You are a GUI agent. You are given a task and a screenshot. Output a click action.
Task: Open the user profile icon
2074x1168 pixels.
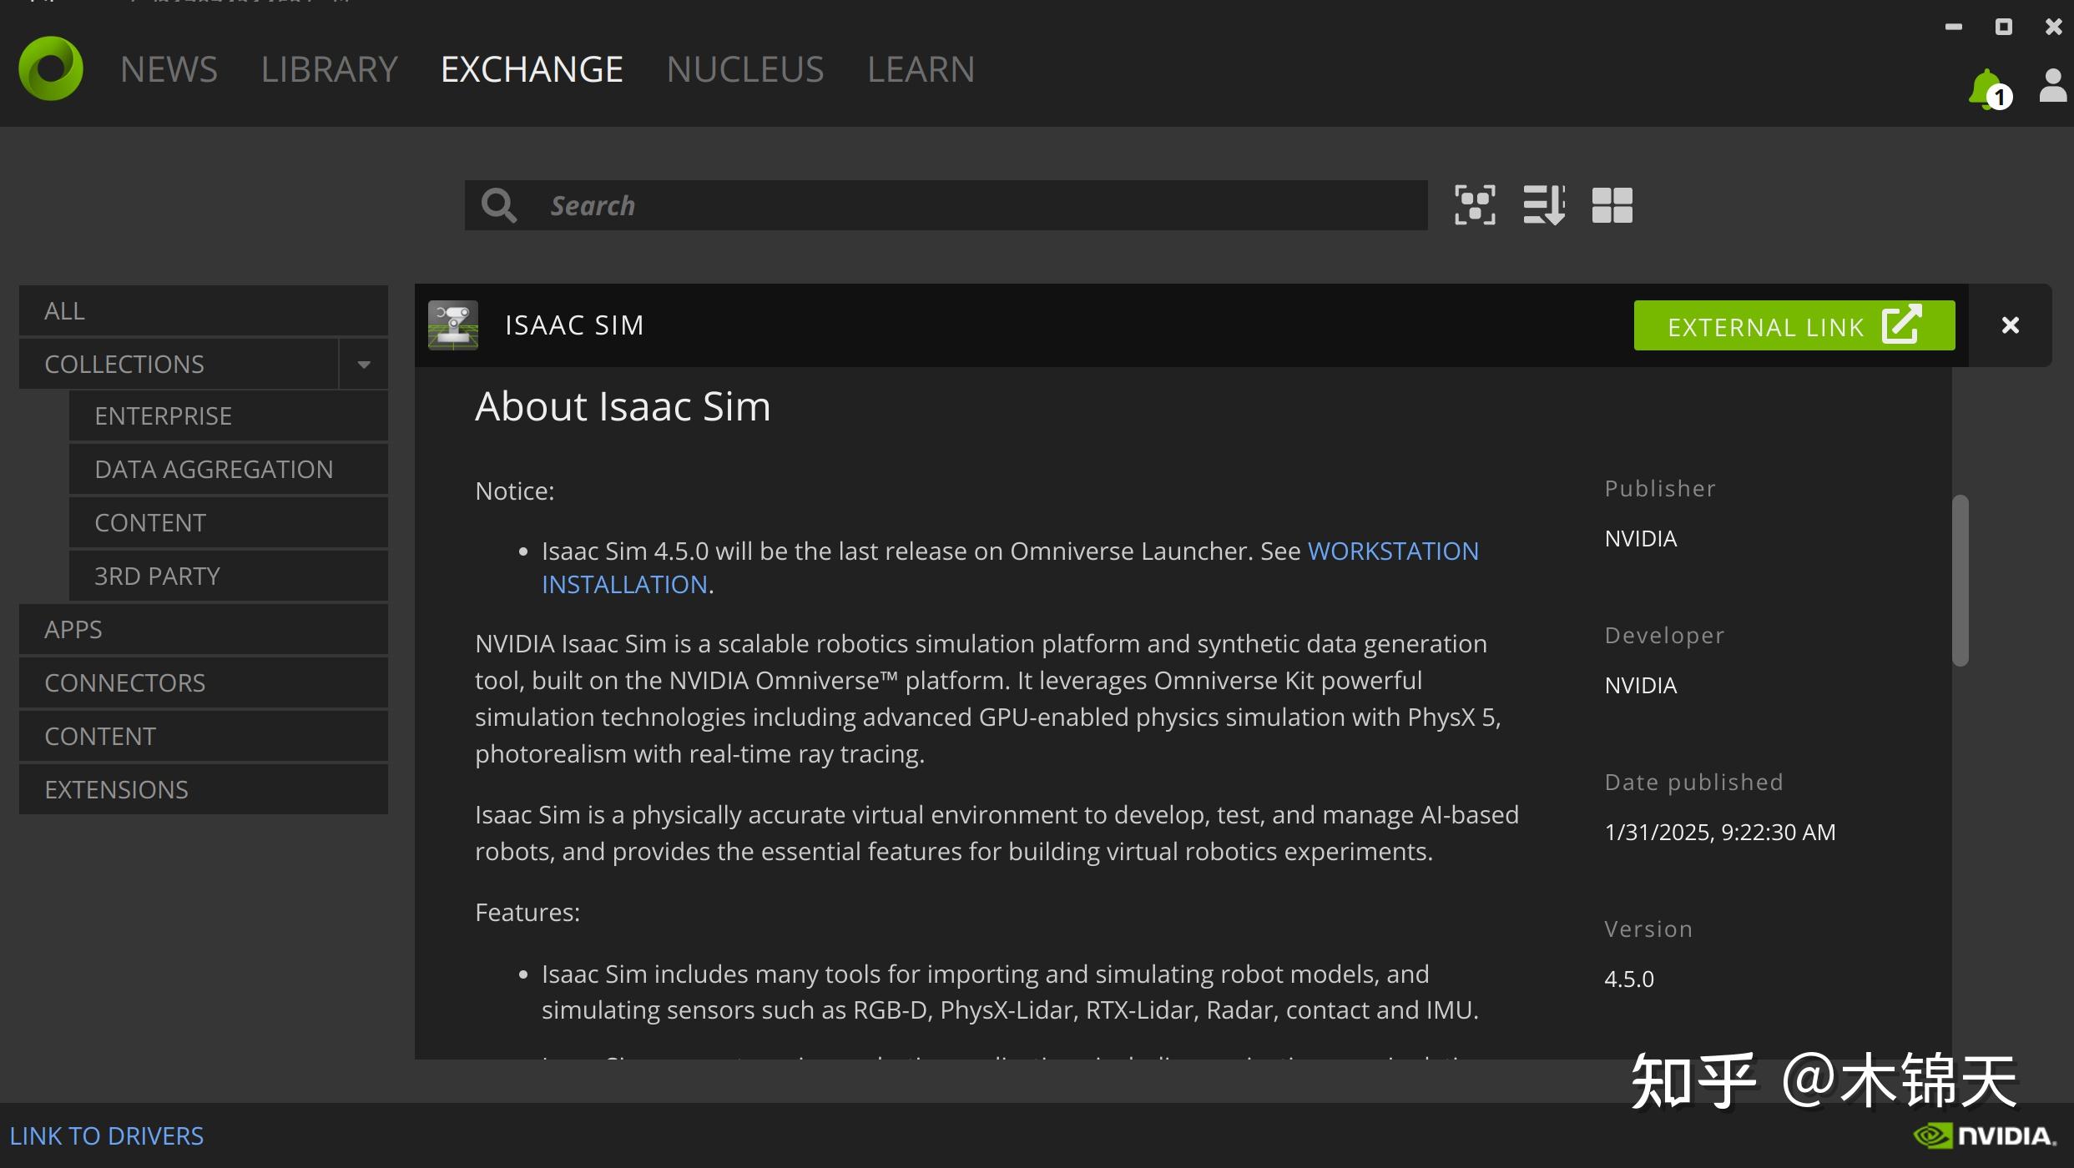click(2052, 85)
